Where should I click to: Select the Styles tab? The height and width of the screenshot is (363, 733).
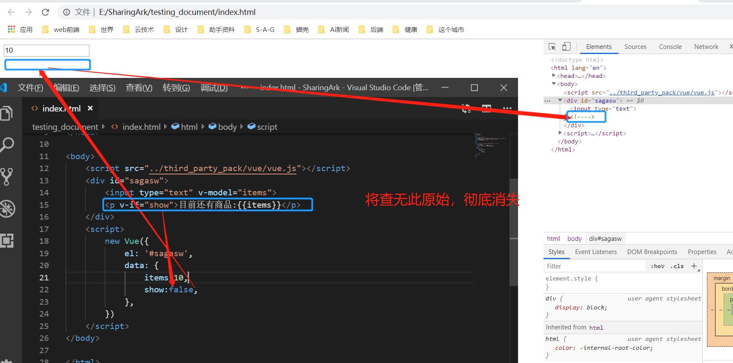556,252
